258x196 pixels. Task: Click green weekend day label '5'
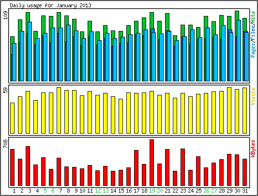(45, 191)
